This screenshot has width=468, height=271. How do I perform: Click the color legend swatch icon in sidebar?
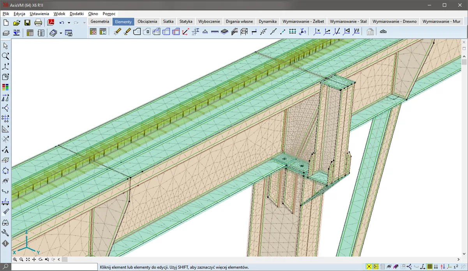click(5, 87)
